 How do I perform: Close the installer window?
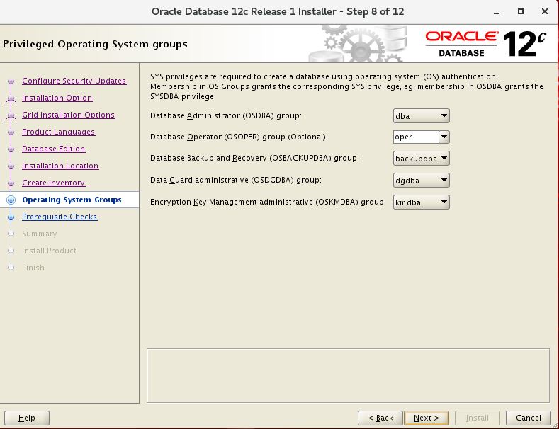pos(545,11)
